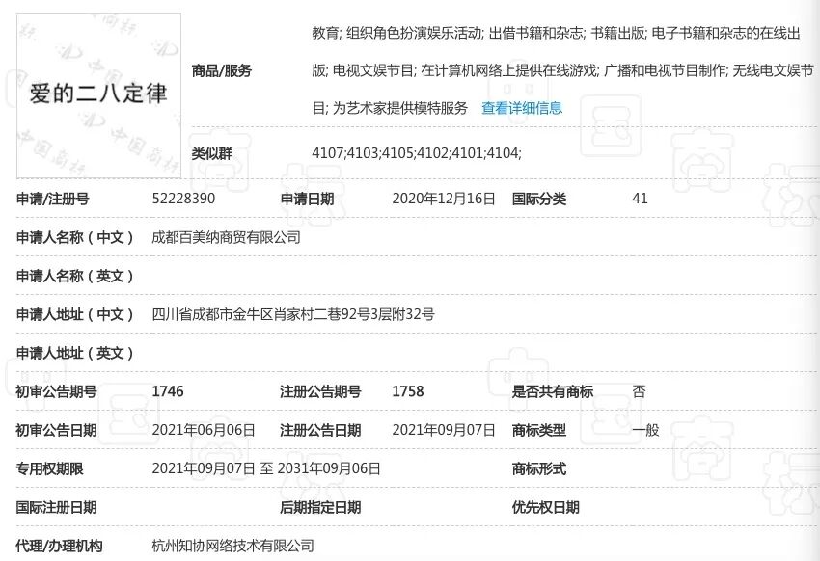820x561 pixels.
Task: Click international classification value 41
Action: [x=640, y=199]
